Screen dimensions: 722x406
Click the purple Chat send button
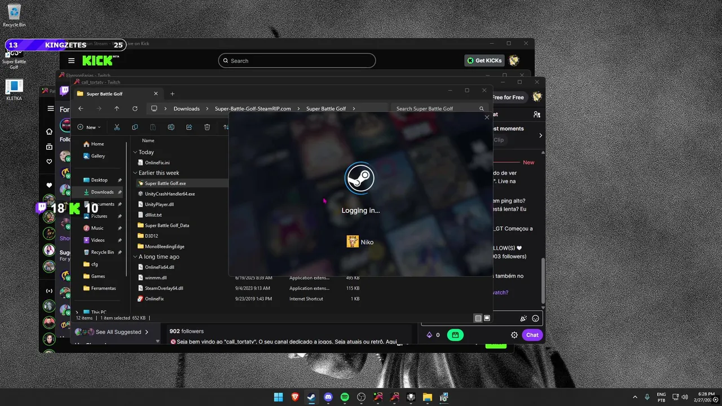(x=532, y=335)
